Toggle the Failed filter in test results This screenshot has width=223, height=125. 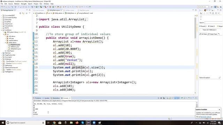212,26
